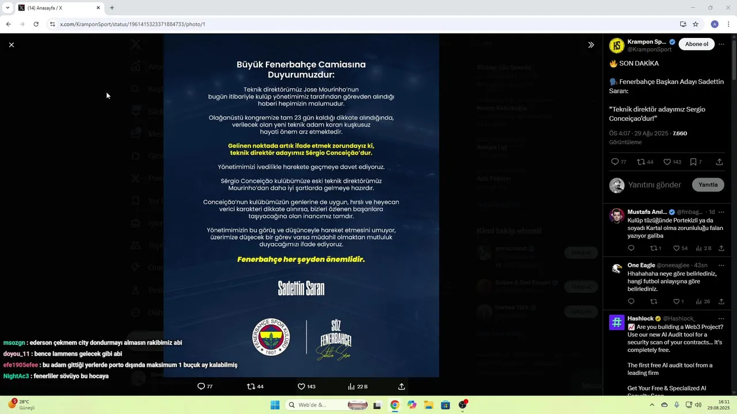Reply to Mustafa Anıl's comment
This screenshot has width=737, height=414.
coord(631,248)
